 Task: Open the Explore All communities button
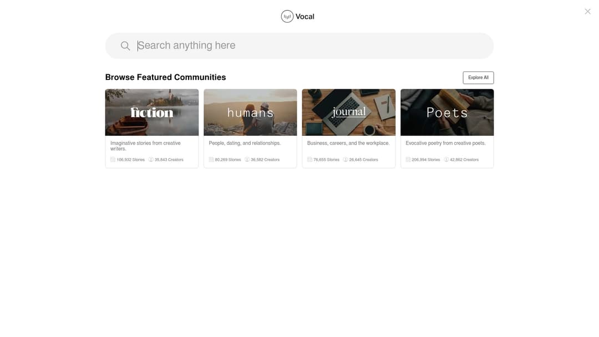[478, 78]
